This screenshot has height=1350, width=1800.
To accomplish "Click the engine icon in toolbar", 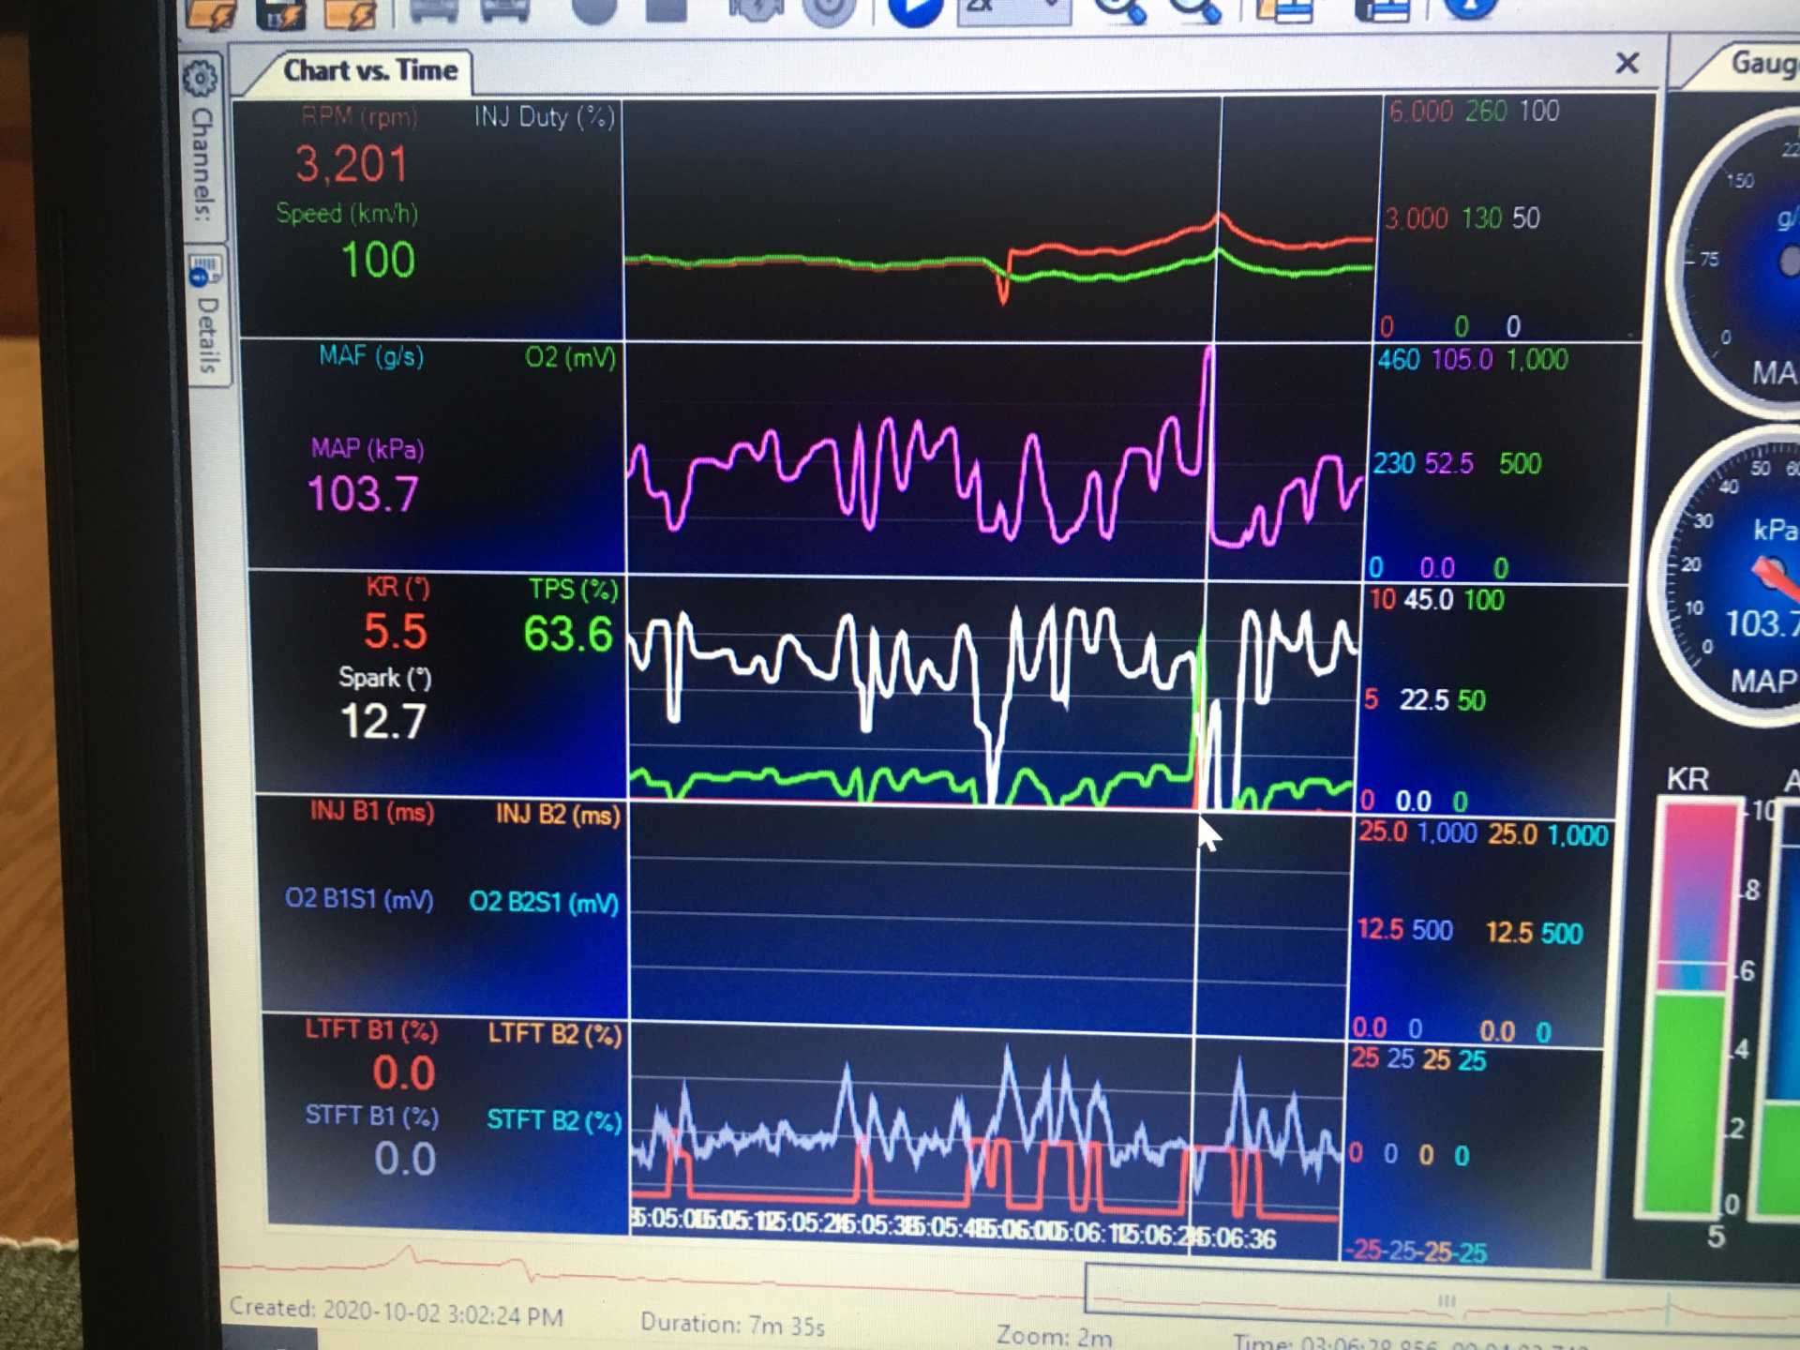I will click(x=756, y=9).
